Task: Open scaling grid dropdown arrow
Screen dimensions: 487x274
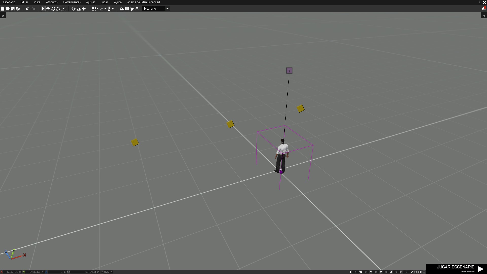Action: click(113, 9)
